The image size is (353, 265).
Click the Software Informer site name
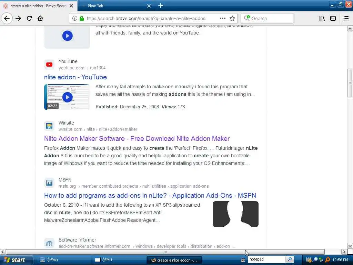pos(77,240)
